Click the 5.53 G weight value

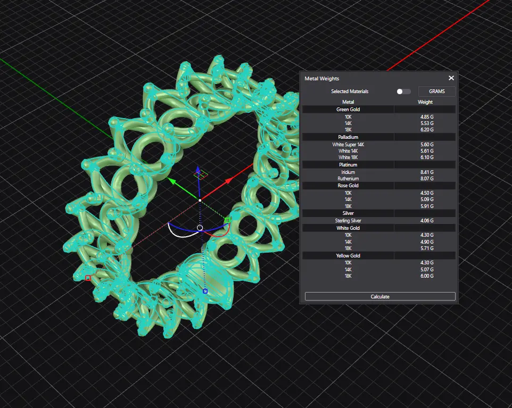427,123
